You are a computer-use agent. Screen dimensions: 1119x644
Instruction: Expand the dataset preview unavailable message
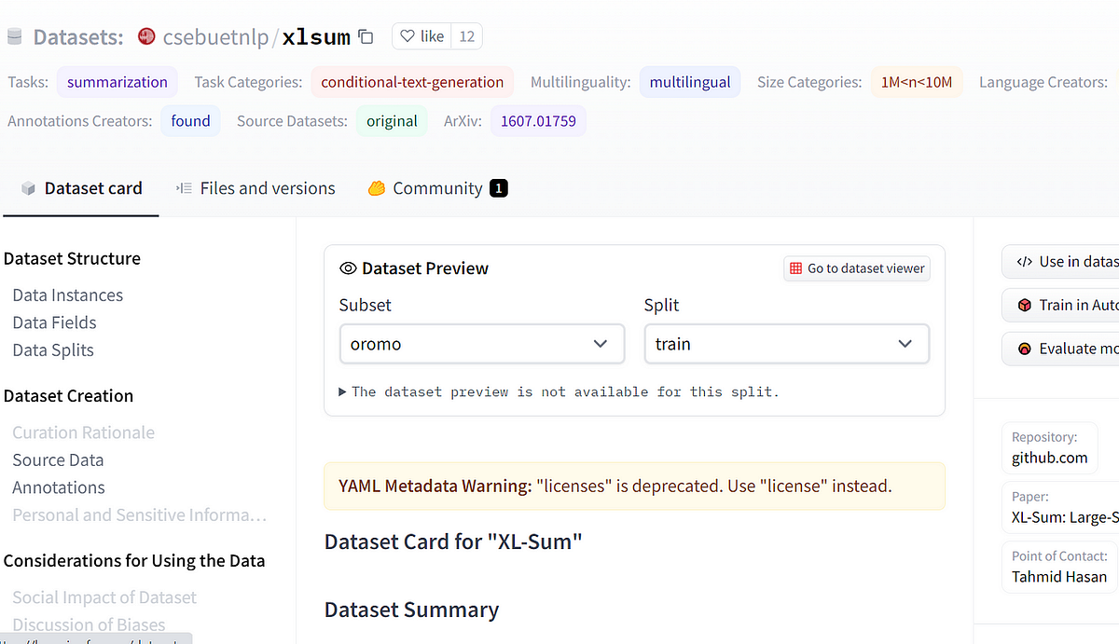pyautogui.click(x=341, y=391)
